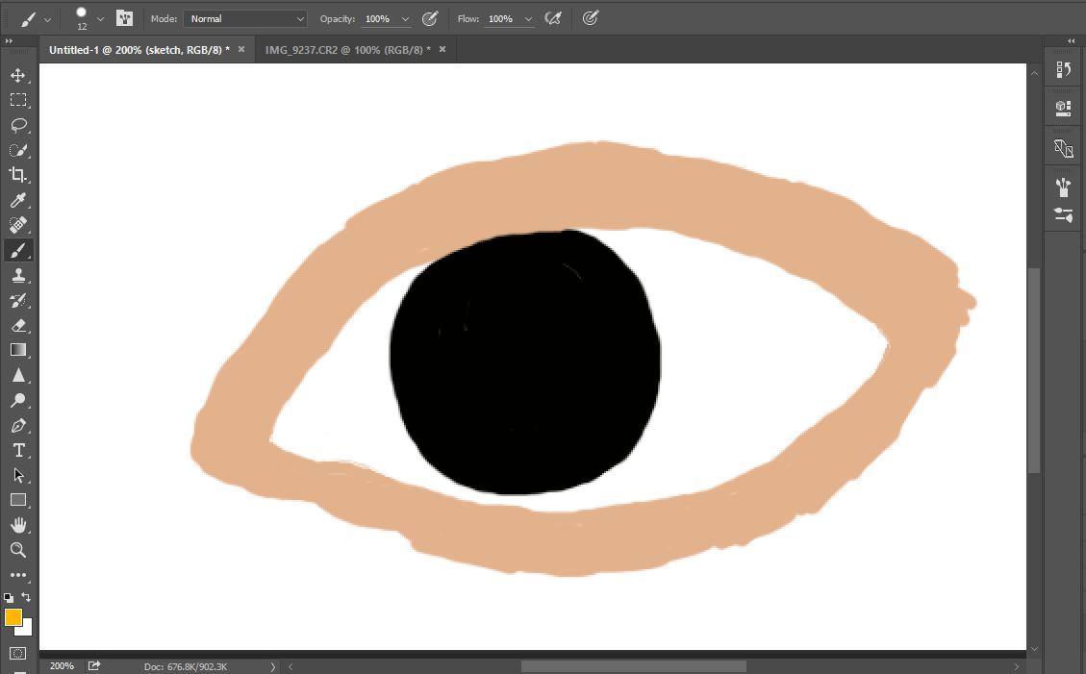
Task: Toggle pressure control for Opacity
Action: (430, 18)
